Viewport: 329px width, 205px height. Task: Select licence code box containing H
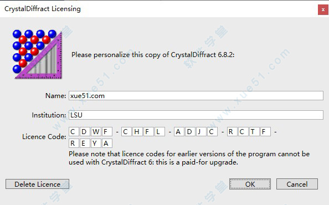coord(137,132)
